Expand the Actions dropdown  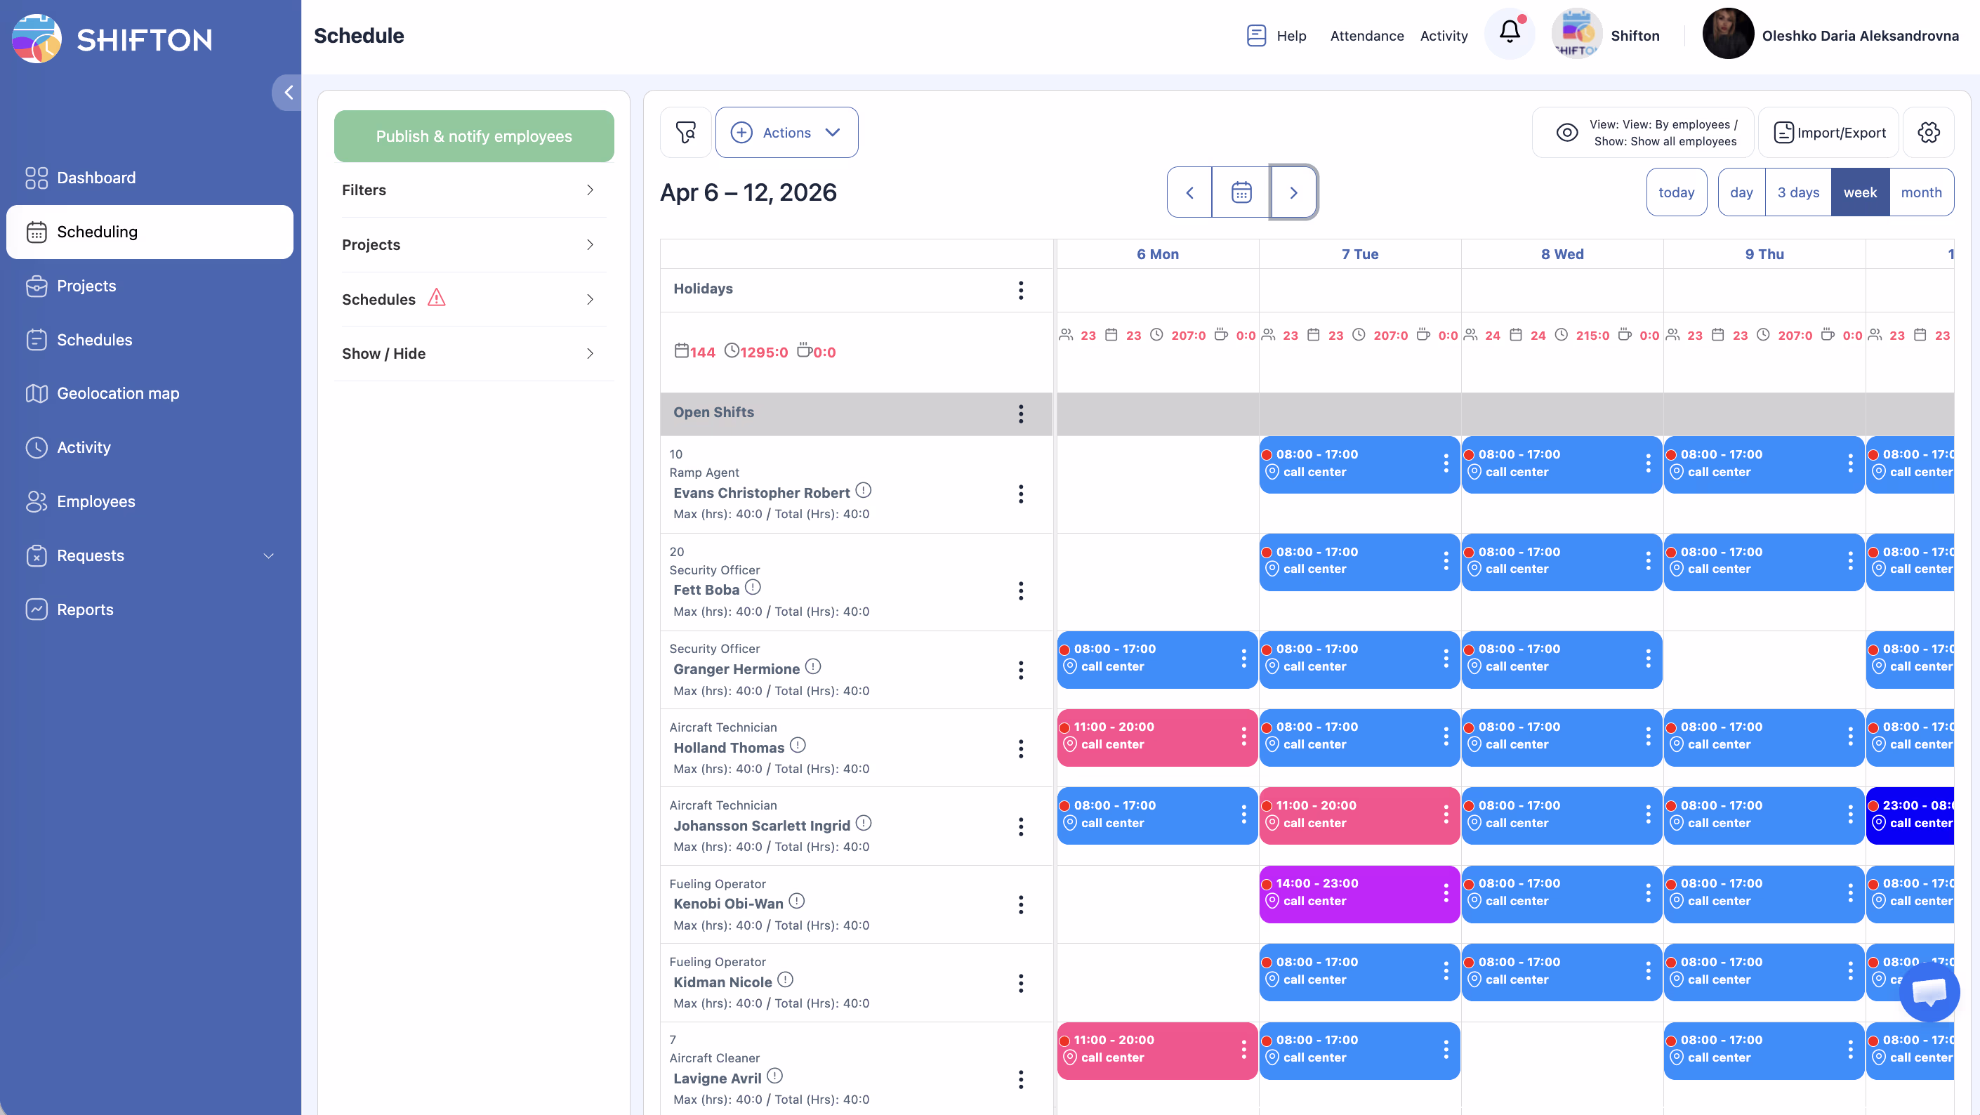click(x=786, y=132)
